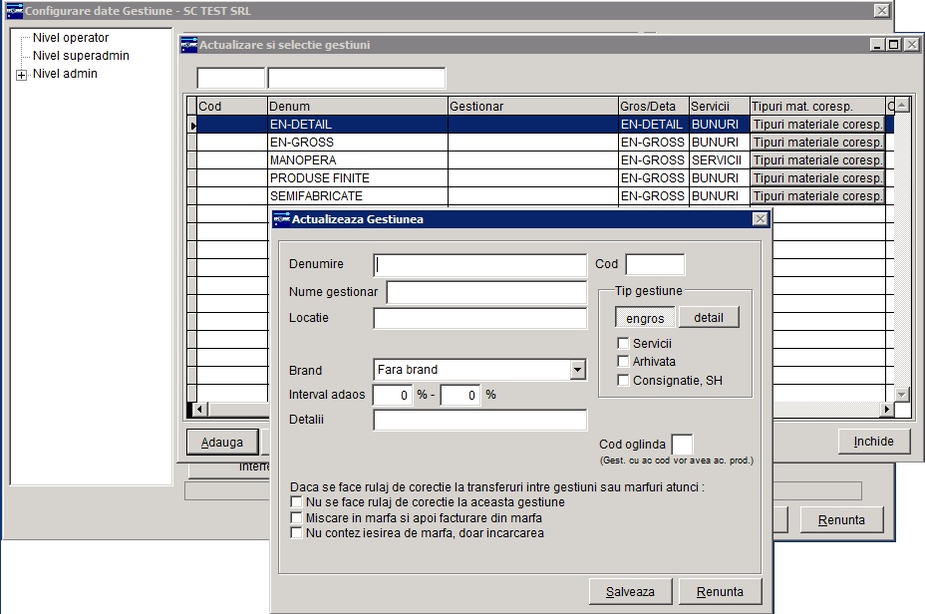Tick the Arhivata checkbox
Image resolution: width=925 pixels, height=614 pixels.
click(623, 361)
